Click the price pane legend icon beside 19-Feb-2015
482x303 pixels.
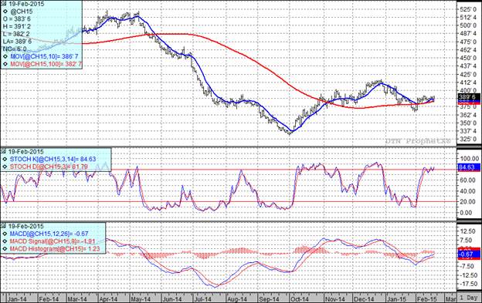click(x=3, y=4)
